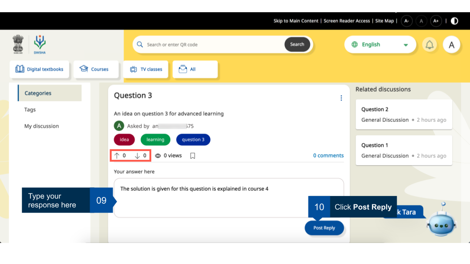Click the Post Reply button
Image resolution: width=470 pixels, height=264 pixels.
(324, 228)
